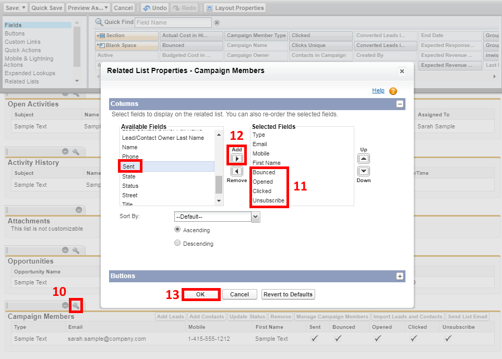Click the toolbar Cancel button

click(x=123, y=8)
